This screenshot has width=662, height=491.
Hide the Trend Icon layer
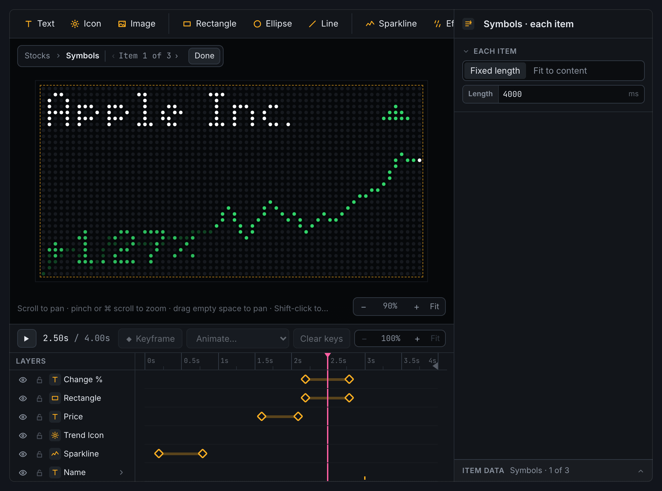(x=23, y=436)
